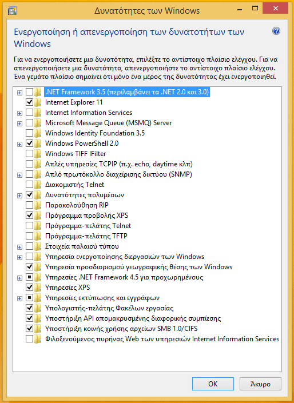Image resolution: width=294 pixels, height=403 pixels.
Task: Expand Internet Information Services tree node
Action: 19,113
